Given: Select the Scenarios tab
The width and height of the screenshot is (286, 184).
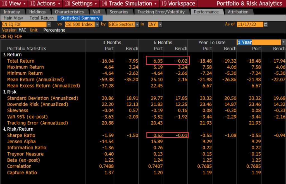Looking at the screenshot, I should point(119,12).
